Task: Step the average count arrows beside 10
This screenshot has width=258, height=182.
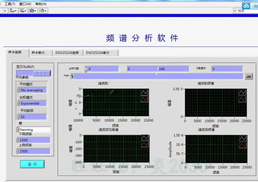Action: 18,117
